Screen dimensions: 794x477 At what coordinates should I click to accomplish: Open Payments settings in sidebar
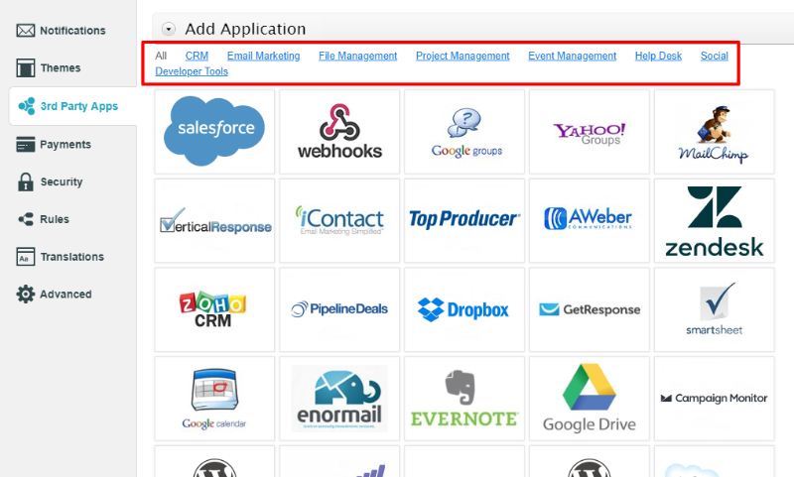click(55, 144)
